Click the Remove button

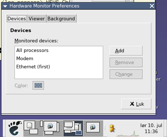(126, 62)
